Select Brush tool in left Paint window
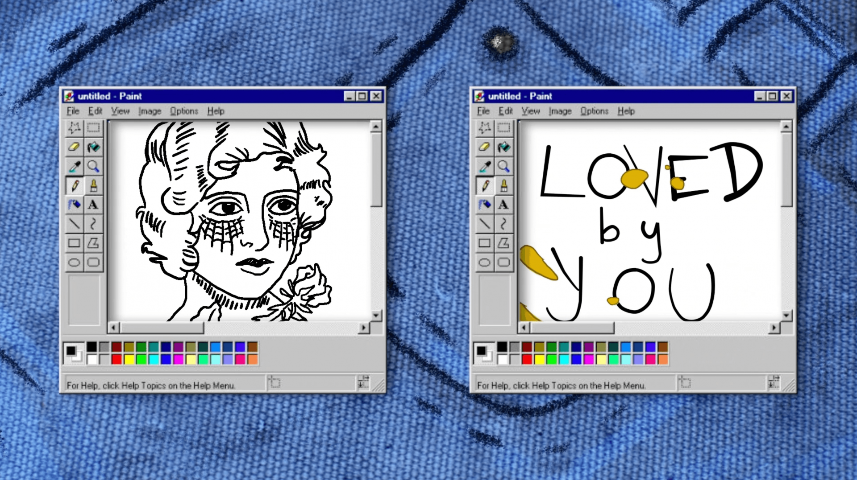 click(93, 186)
